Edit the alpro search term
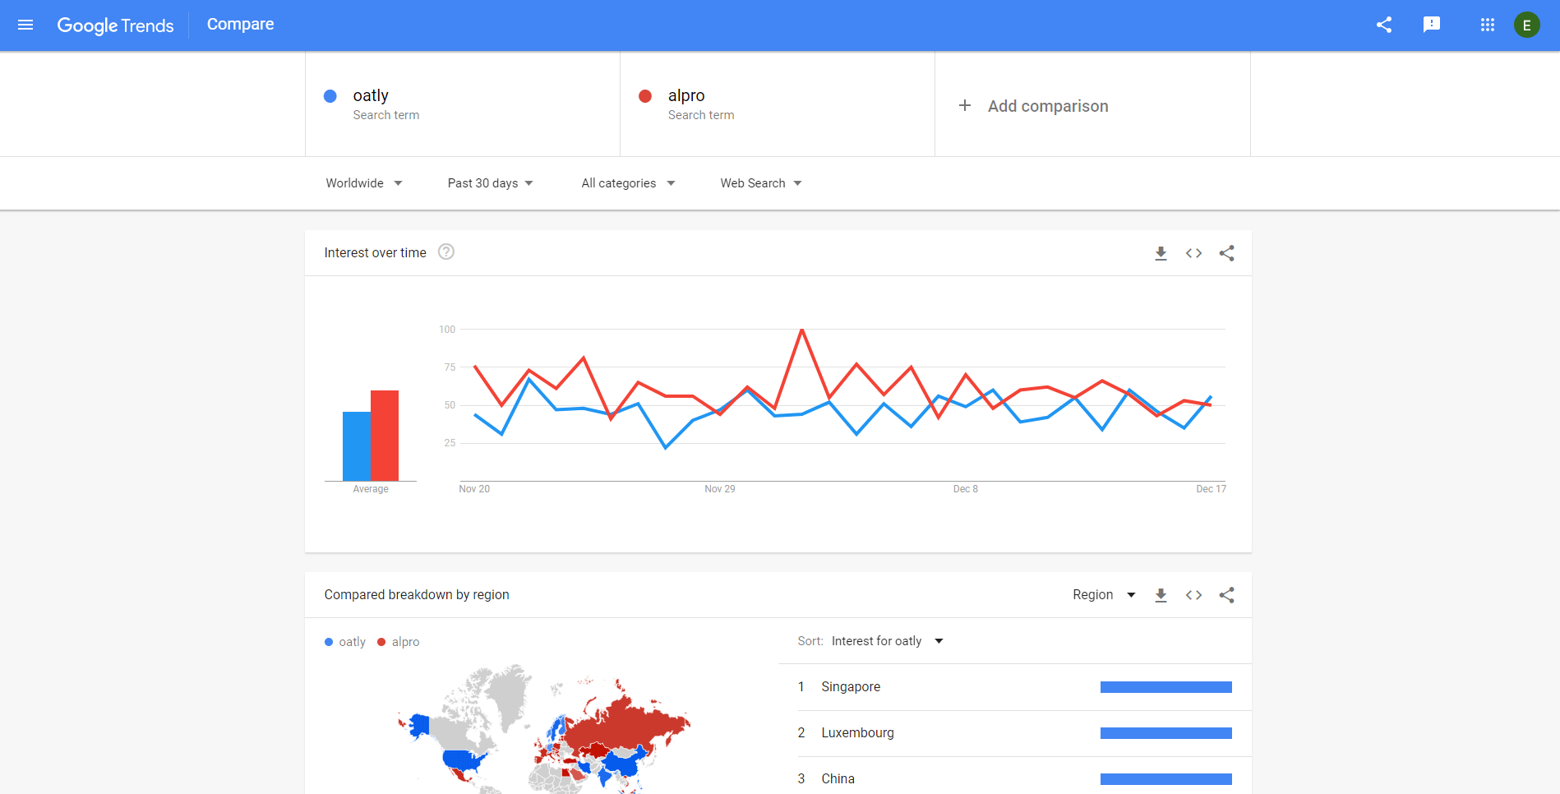This screenshot has height=794, width=1560. point(778,104)
